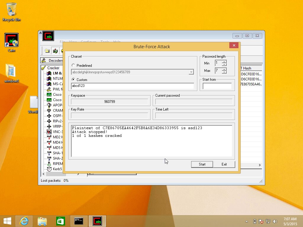Select the LM & NTLM Hashes category

pos(56,73)
